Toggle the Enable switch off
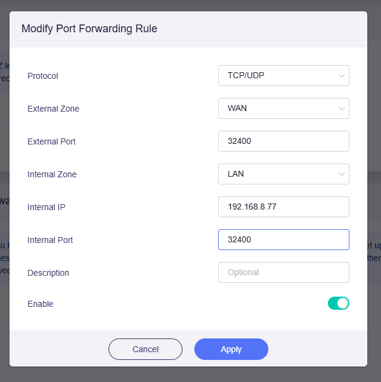381x382 pixels. pos(338,303)
